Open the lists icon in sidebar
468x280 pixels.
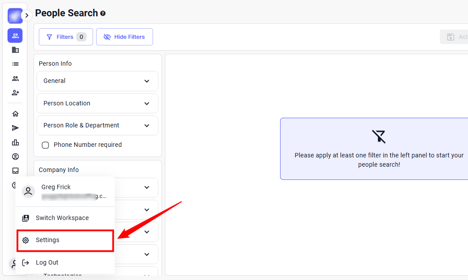coord(15,64)
